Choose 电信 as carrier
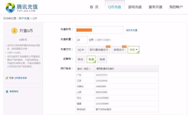Image resolution: width=188 pixels, height=115 pixels. click(x=102, y=59)
